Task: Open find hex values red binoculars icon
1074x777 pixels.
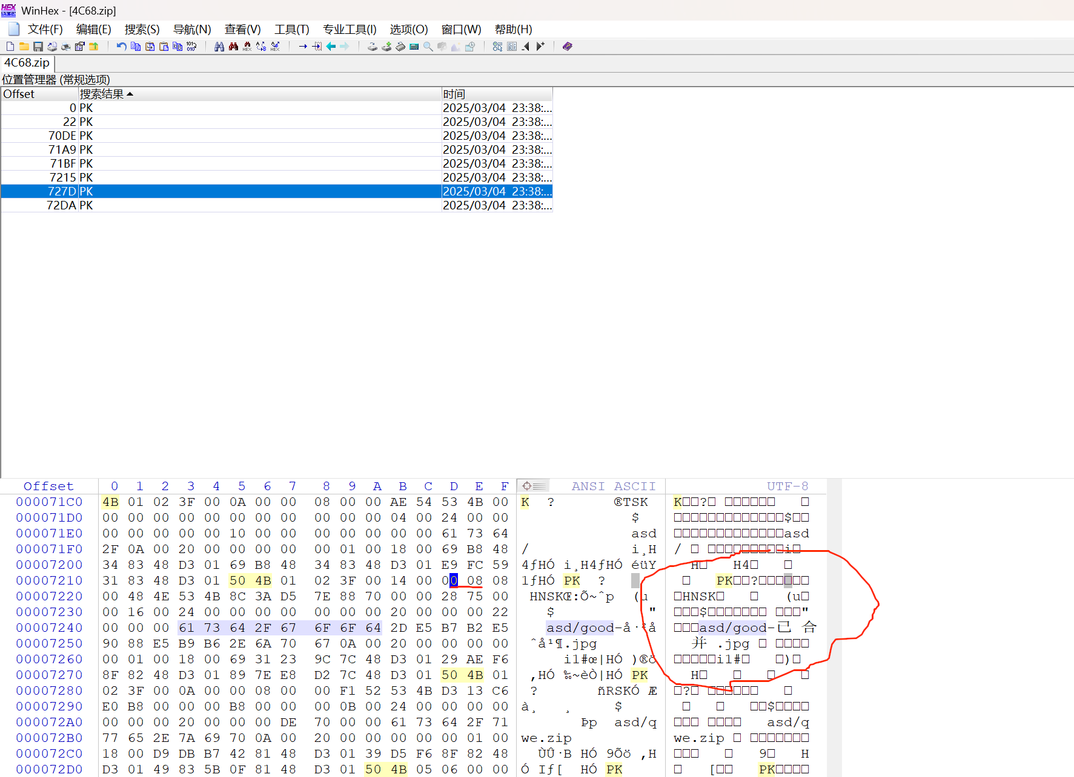Action: [x=233, y=47]
